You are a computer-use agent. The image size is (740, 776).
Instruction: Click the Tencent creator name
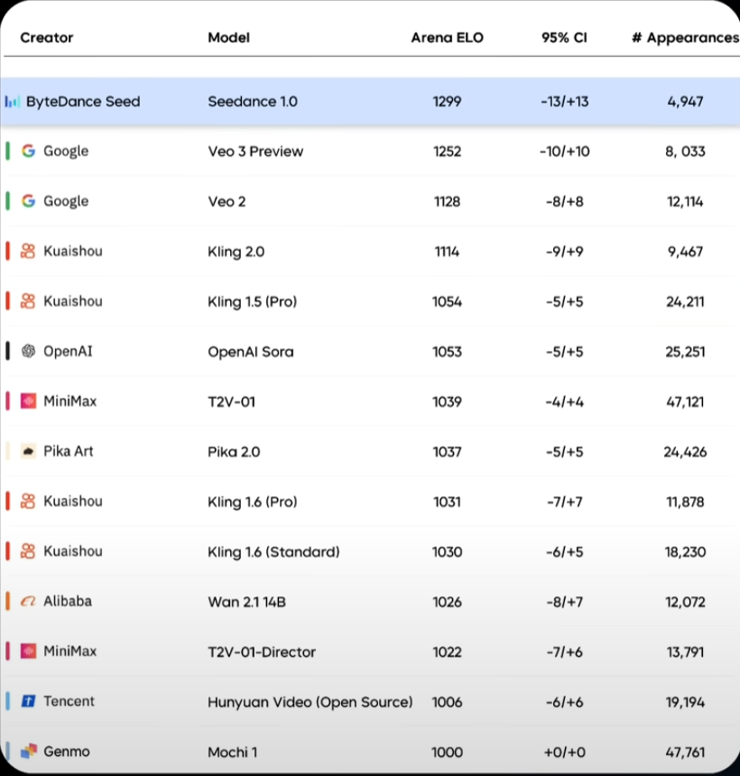point(69,701)
